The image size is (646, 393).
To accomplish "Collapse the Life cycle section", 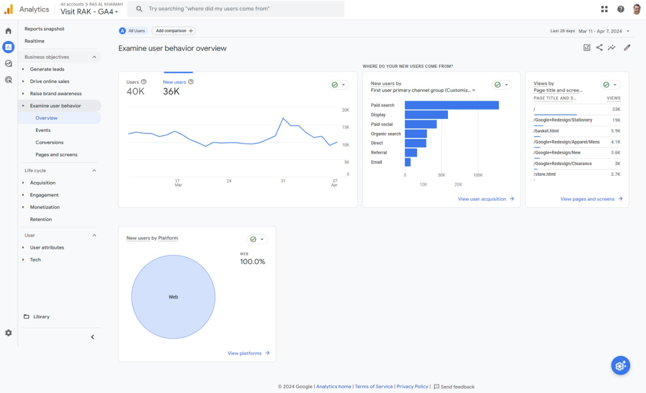I will click(x=95, y=171).
